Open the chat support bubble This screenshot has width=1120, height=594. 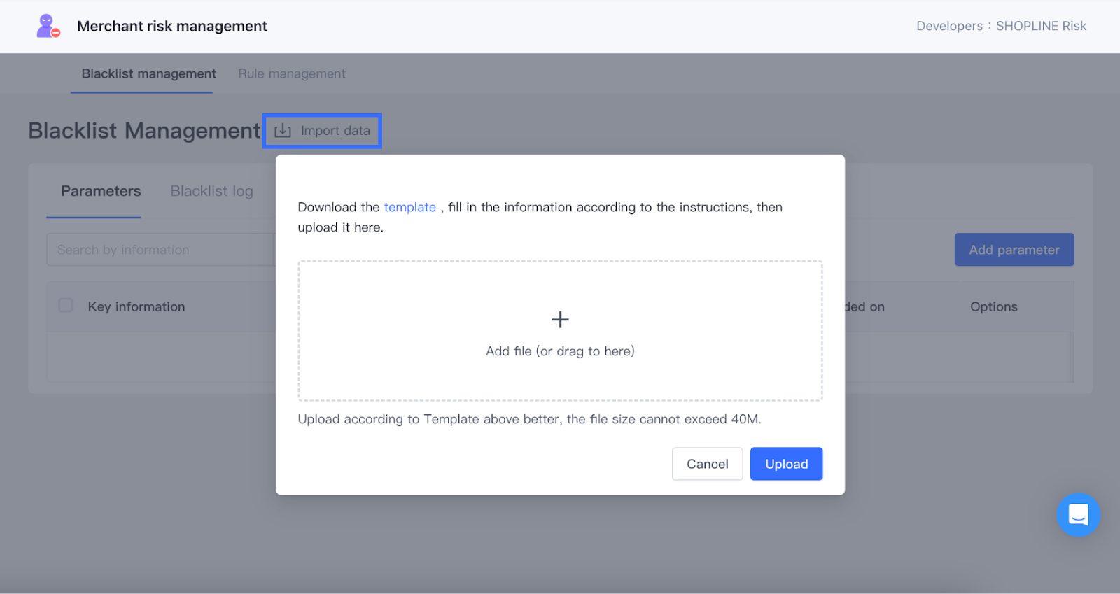click(x=1078, y=515)
